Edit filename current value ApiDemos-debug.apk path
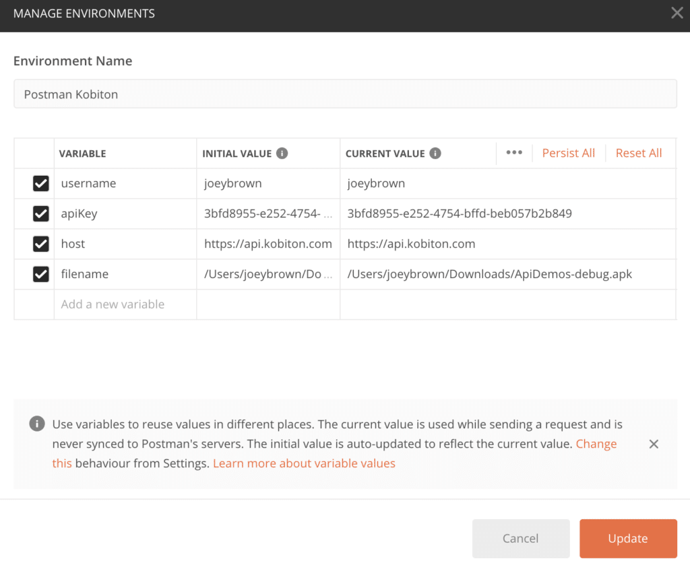 [x=508, y=274]
